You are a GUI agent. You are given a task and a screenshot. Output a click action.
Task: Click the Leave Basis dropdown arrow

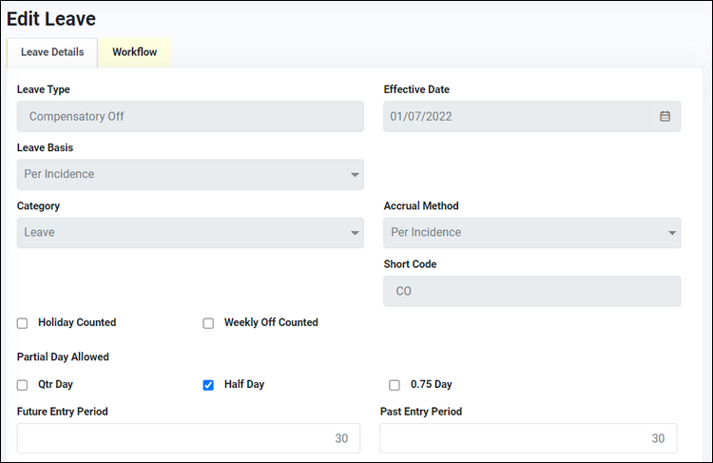pyautogui.click(x=355, y=175)
